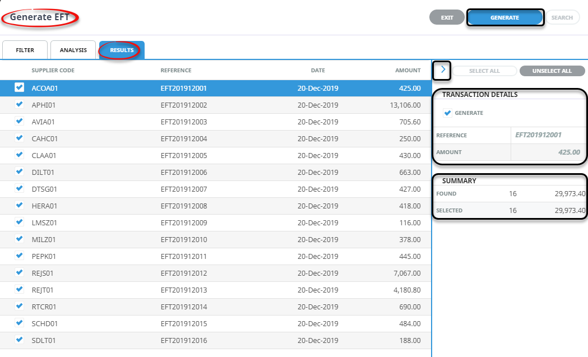Click the Generate button
The width and height of the screenshot is (588, 357).
(504, 17)
